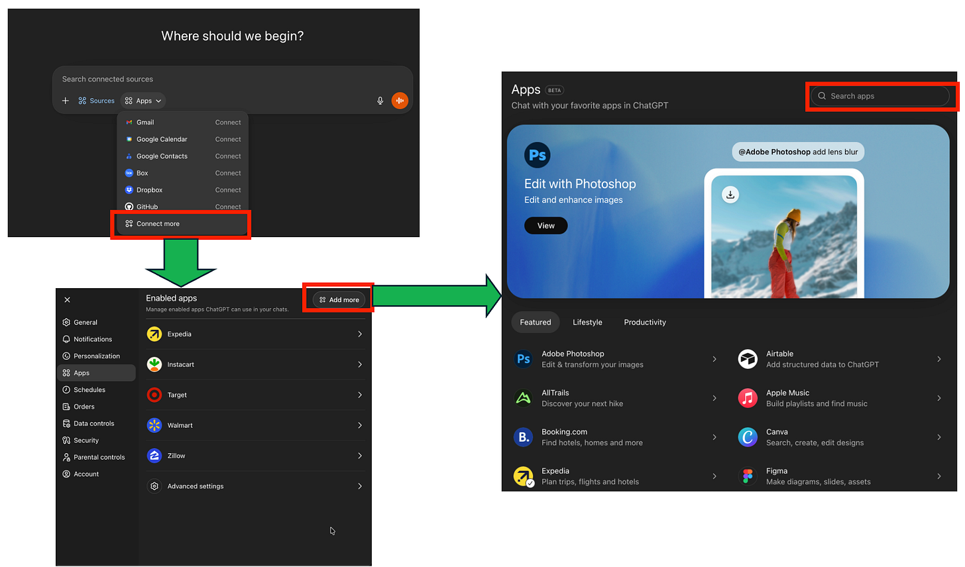Click the plus attach icon in the chat box
The height and width of the screenshot is (567, 965).
[x=65, y=101]
